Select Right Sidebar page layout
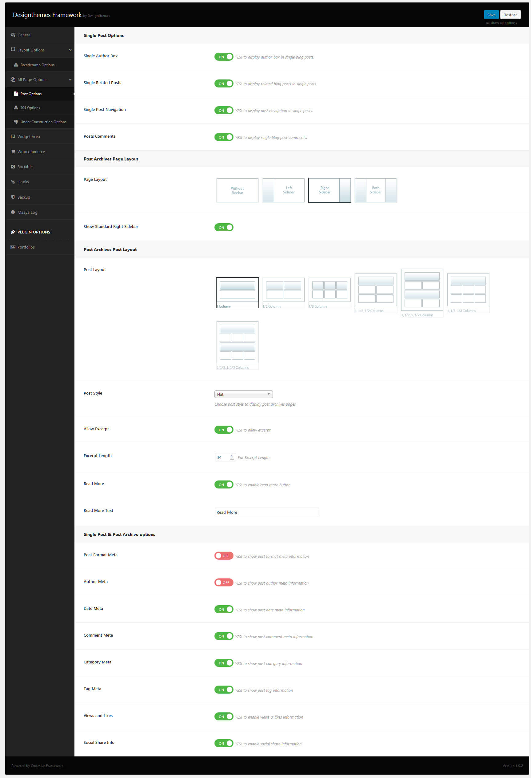Image resolution: width=531 pixels, height=778 pixels. click(330, 190)
